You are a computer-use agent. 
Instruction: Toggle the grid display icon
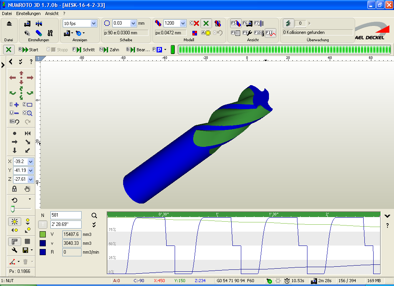point(27,241)
